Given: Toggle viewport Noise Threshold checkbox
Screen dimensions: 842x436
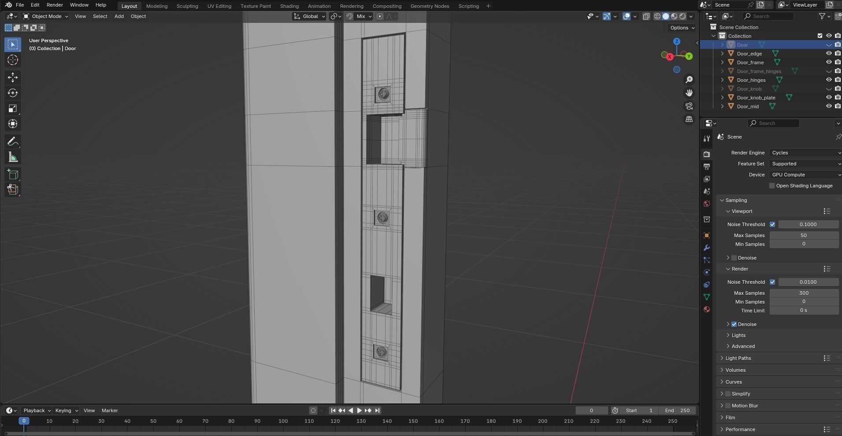Looking at the screenshot, I should click(772, 224).
